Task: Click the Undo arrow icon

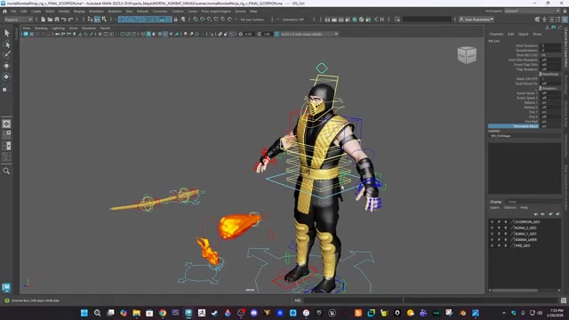Action: click(x=63, y=20)
